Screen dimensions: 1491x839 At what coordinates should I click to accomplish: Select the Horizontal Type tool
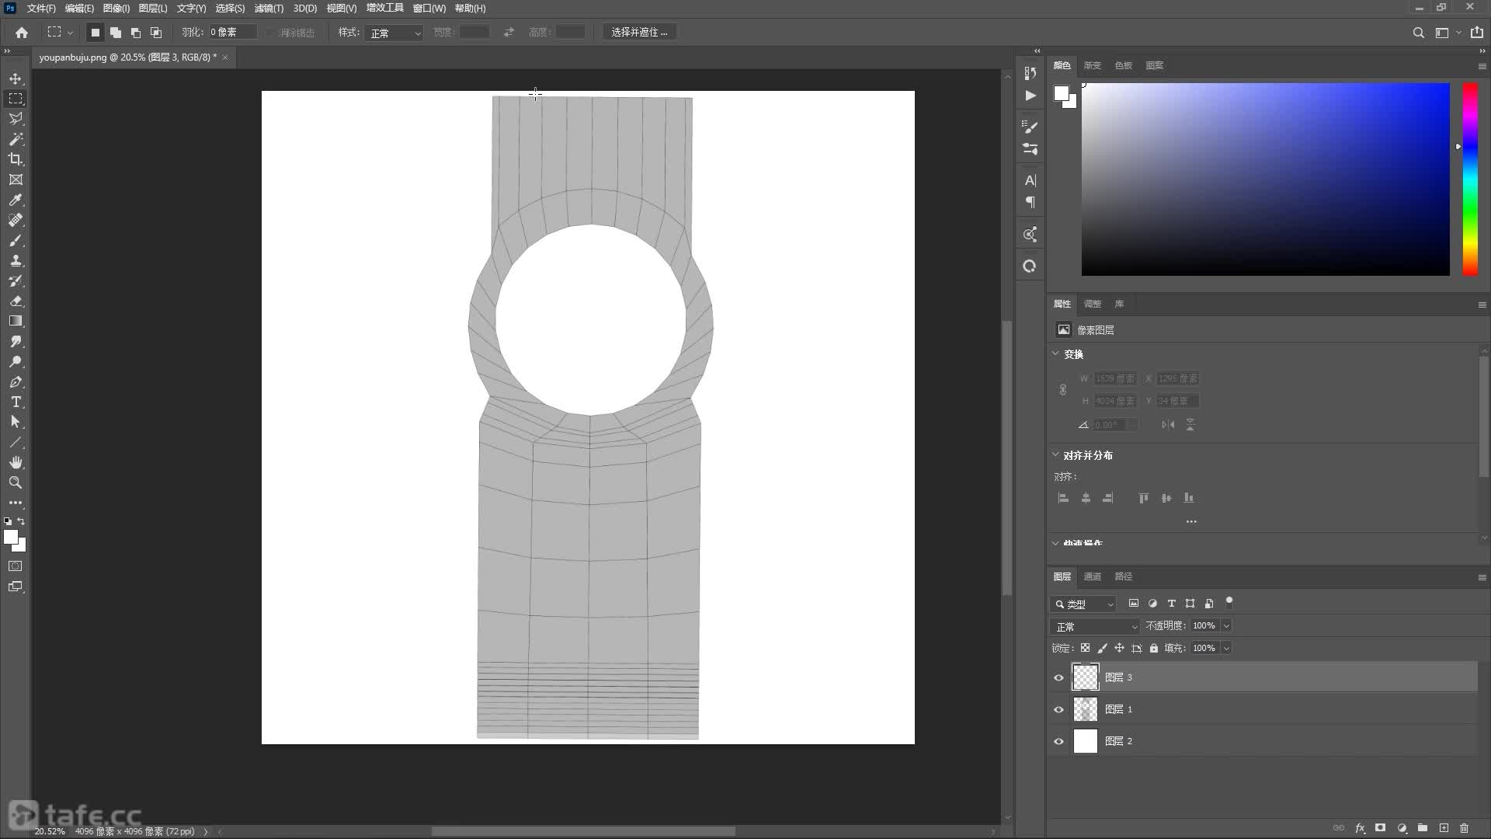(16, 402)
